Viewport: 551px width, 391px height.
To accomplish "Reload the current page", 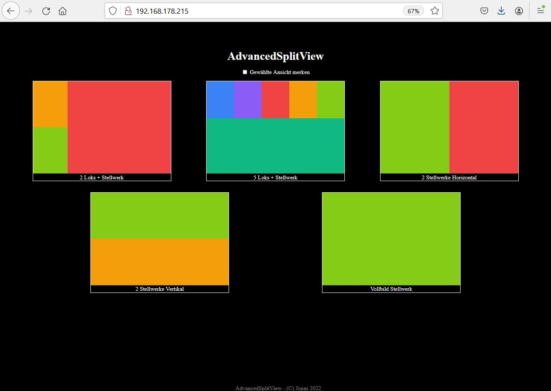I will [x=46, y=11].
